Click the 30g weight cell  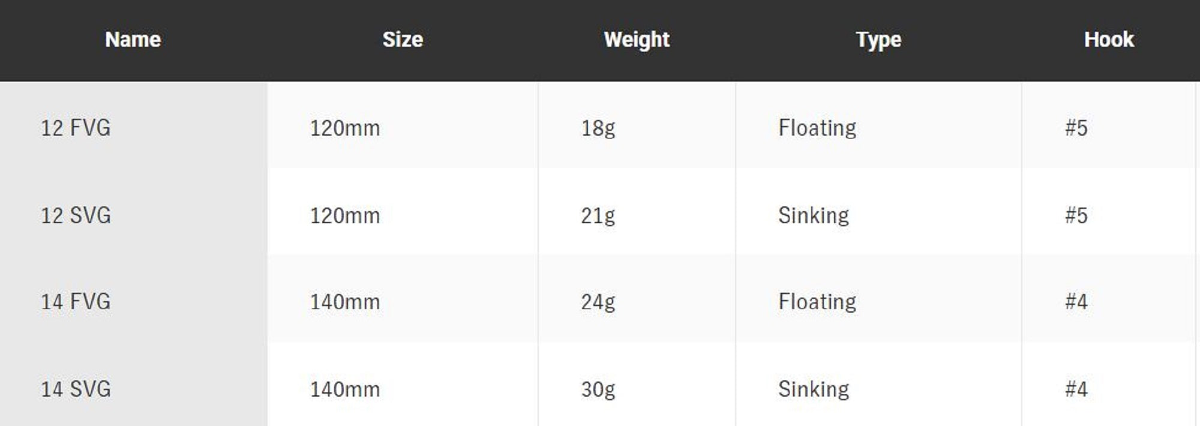pos(598,389)
